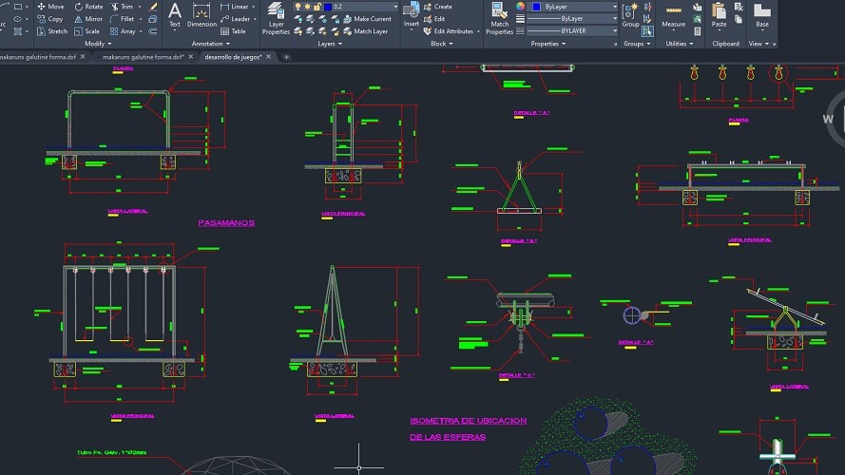Screen dimensions: 845x475
Task: Activate the Rotate tool
Action: point(88,7)
